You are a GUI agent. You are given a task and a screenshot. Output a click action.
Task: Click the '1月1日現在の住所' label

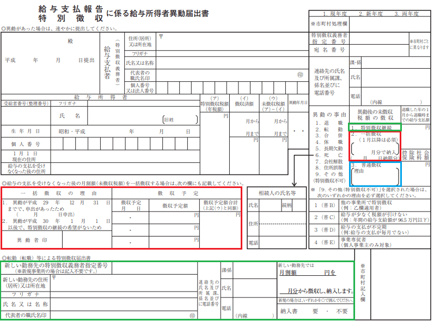[x=25, y=156]
